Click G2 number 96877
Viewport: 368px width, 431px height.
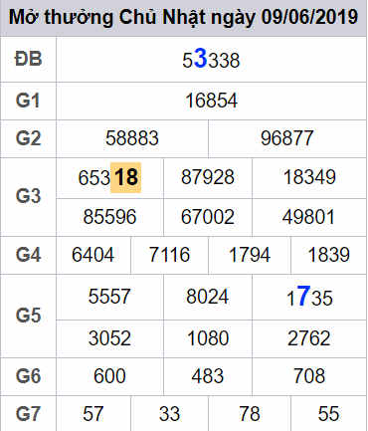click(x=286, y=138)
